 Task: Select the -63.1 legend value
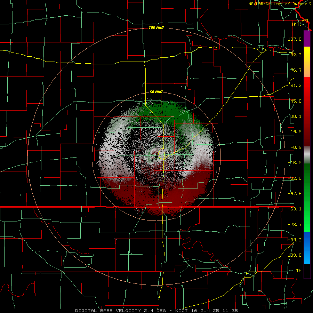tap(295, 209)
